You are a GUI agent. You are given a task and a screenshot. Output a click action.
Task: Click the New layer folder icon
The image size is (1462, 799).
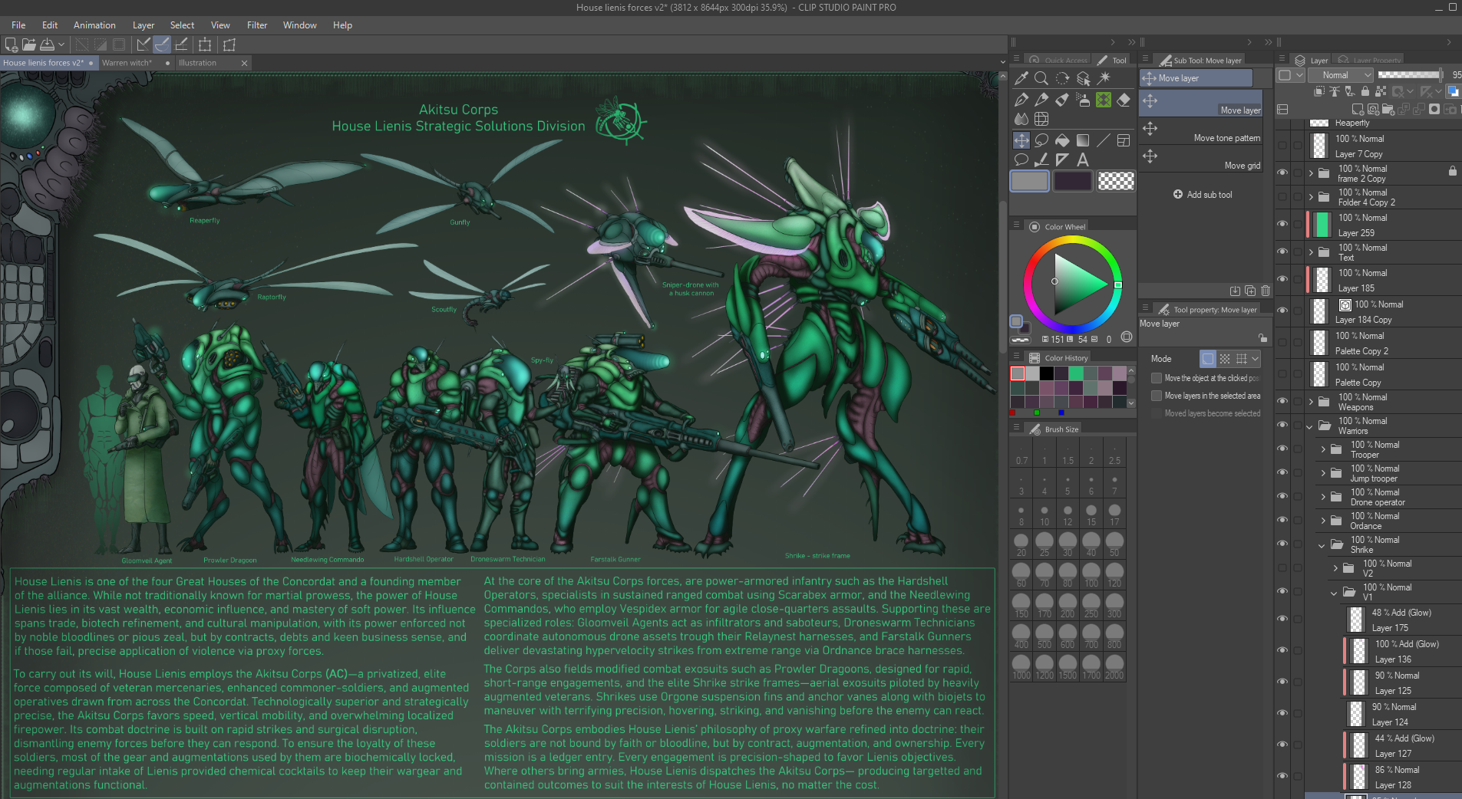[x=1389, y=109]
